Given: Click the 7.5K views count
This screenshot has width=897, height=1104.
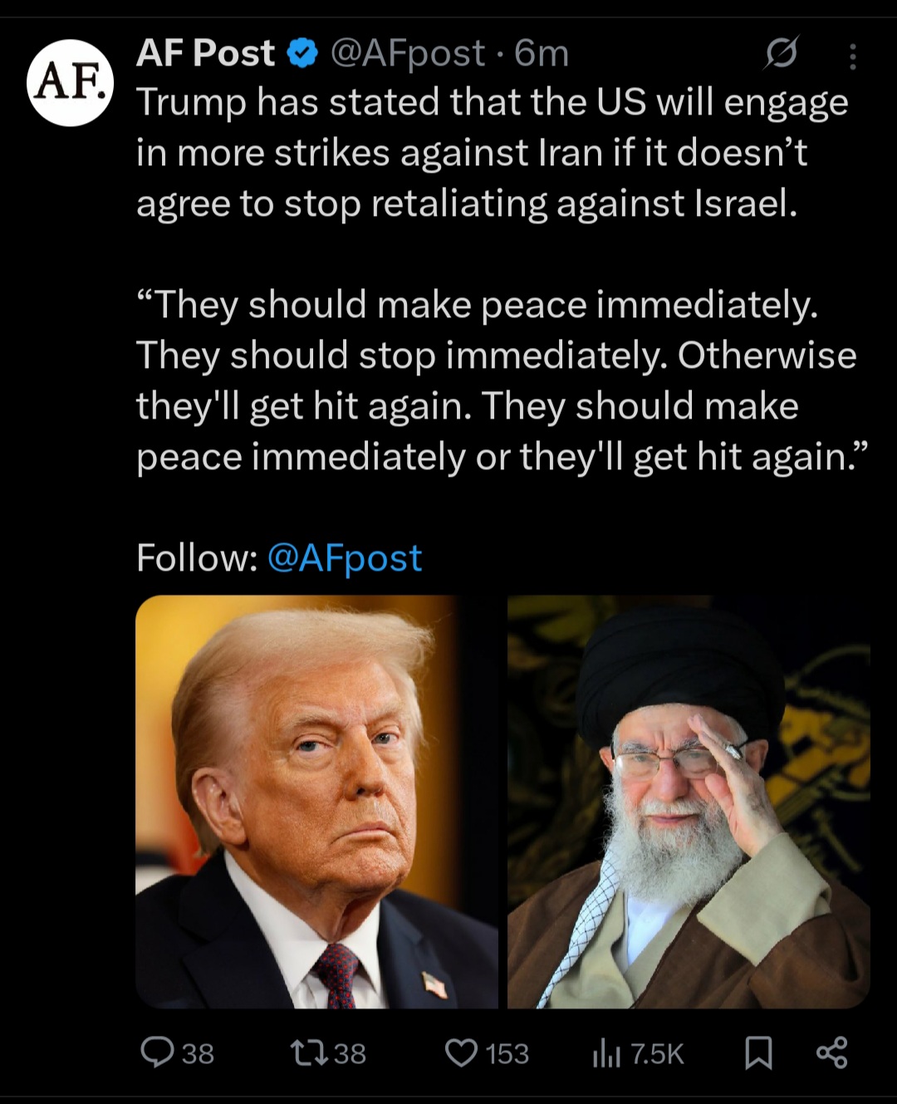Looking at the screenshot, I should [x=657, y=1053].
